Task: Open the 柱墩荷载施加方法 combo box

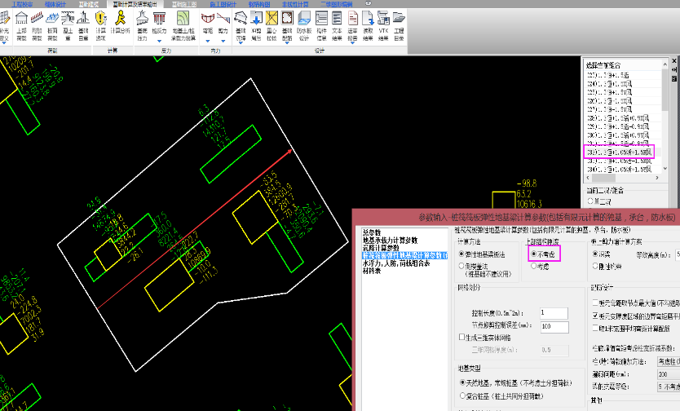Action: (x=669, y=361)
